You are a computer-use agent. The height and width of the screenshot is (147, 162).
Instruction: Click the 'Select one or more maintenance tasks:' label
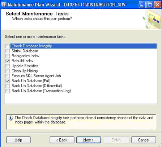click(35, 37)
